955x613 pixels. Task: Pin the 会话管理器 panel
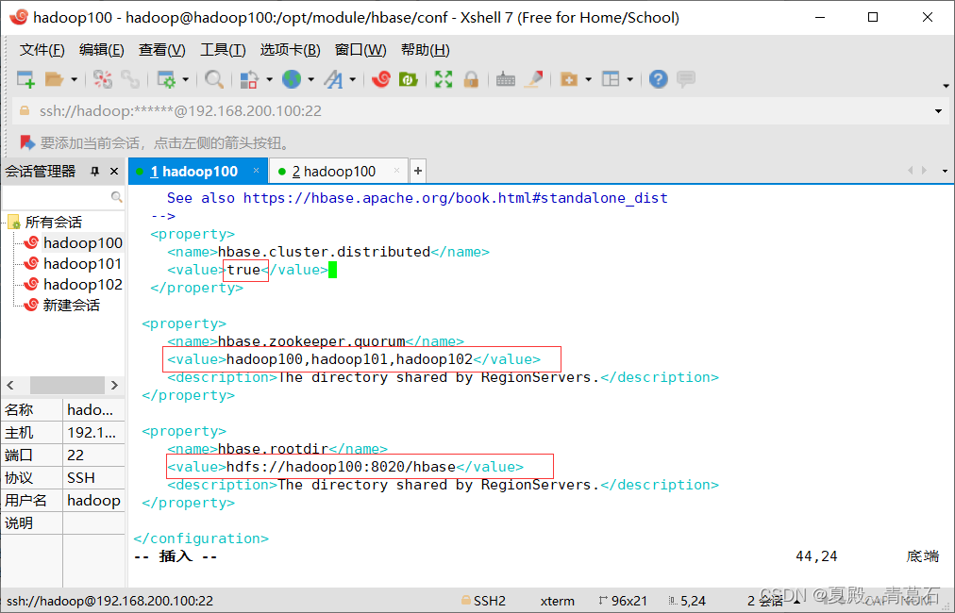95,172
